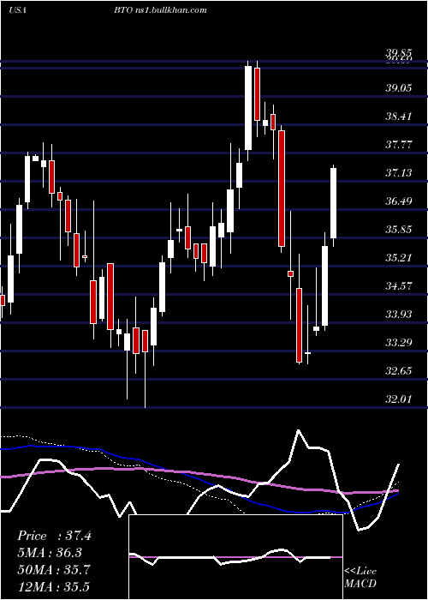This screenshot has width=428, height=600.
Task: Select the 36.49 price axis label
Action: click(x=399, y=201)
